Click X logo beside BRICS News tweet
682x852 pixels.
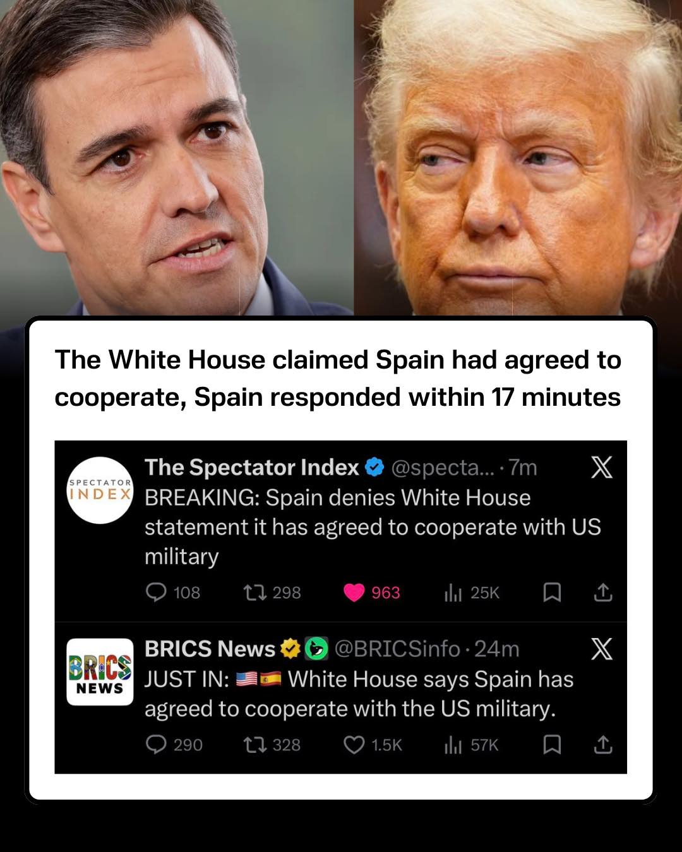pos(602,648)
